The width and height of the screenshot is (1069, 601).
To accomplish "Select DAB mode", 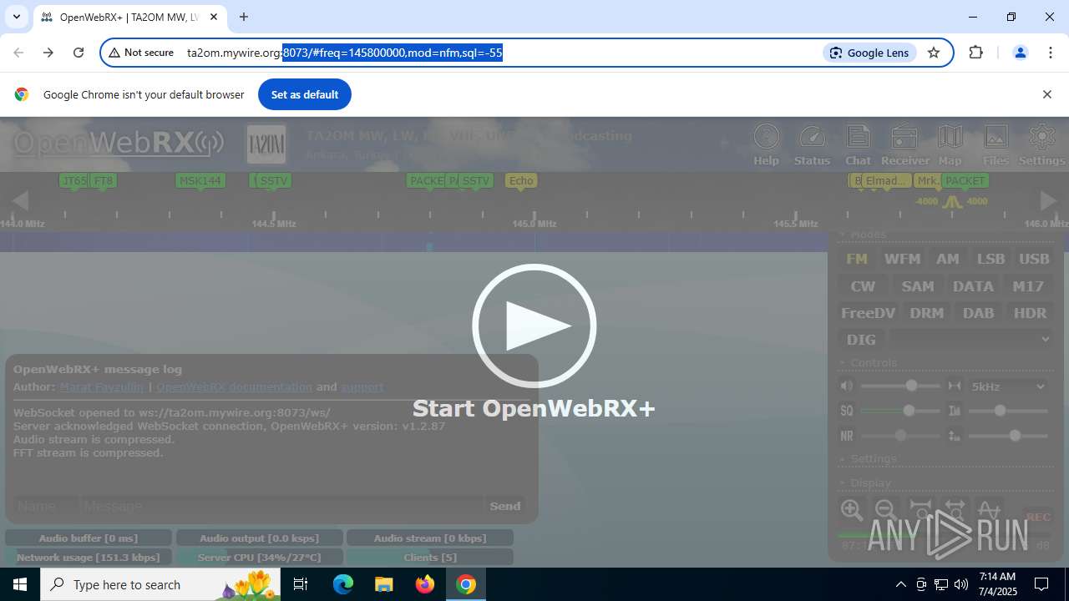I will (978, 313).
